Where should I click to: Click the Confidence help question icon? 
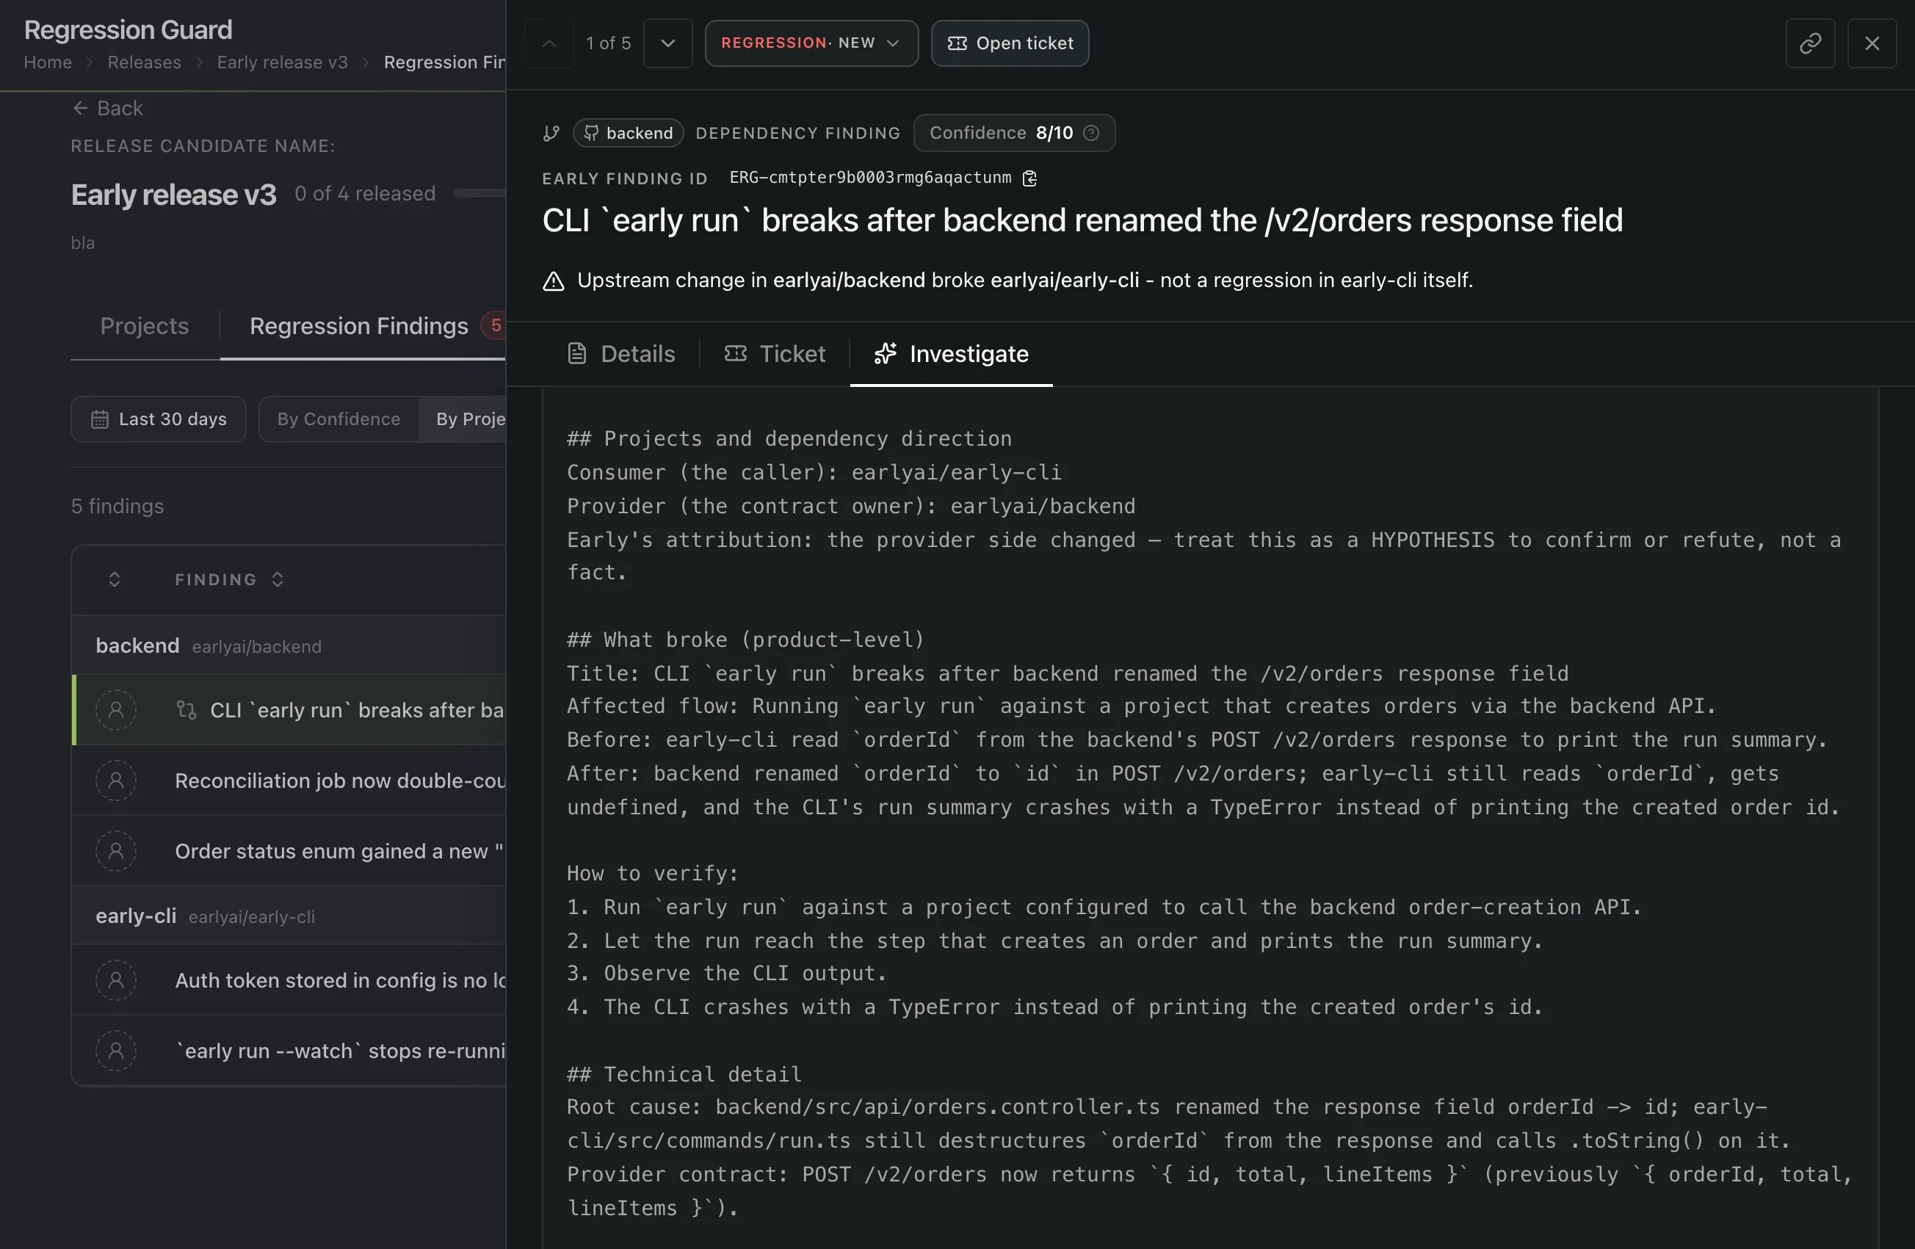(x=1090, y=133)
